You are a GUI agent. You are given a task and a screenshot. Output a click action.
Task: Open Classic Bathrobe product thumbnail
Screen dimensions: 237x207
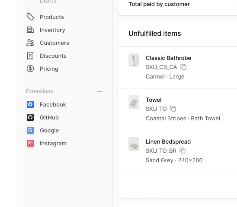[134, 60]
